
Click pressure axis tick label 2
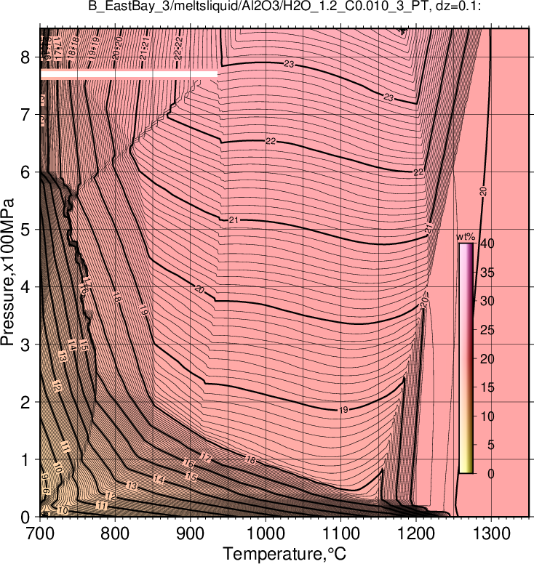pyautogui.click(x=25, y=402)
